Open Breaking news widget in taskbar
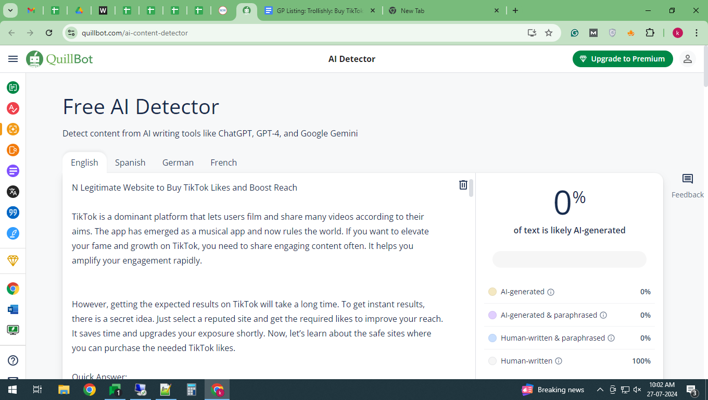This screenshot has width=708, height=400. point(553,390)
